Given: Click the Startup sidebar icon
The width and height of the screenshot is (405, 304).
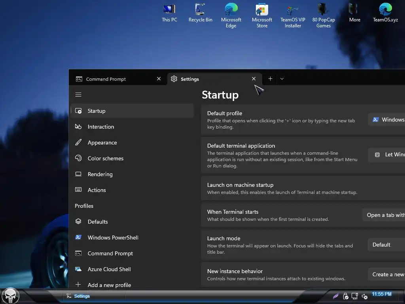Looking at the screenshot, I should [78, 111].
